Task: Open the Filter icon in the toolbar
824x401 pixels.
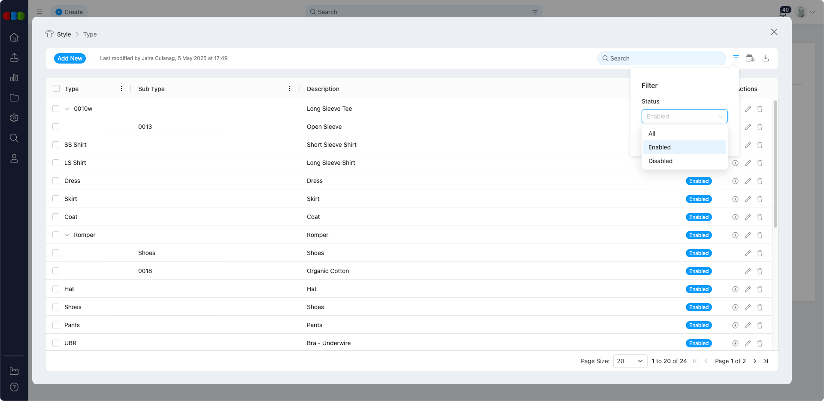Action: 736,58
